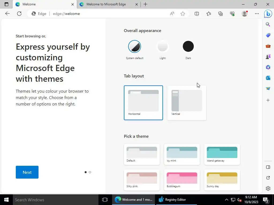This screenshot has width=274, height=205.
Task: Open sidebar Outlook icon
Action: [x=268, y=78]
